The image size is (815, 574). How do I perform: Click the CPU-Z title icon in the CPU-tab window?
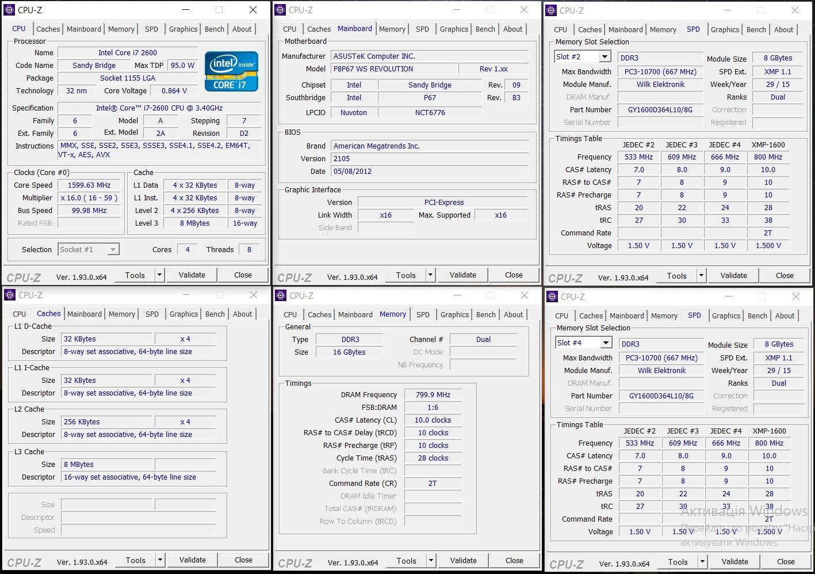[x=9, y=10]
